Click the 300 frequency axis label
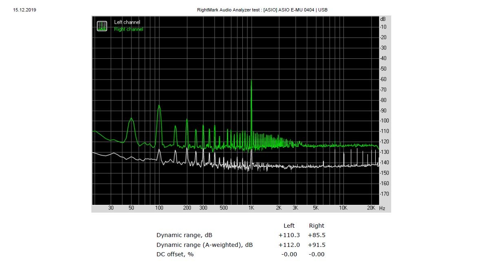This screenshot has width=485, height=273. pyautogui.click(x=203, y=208)
